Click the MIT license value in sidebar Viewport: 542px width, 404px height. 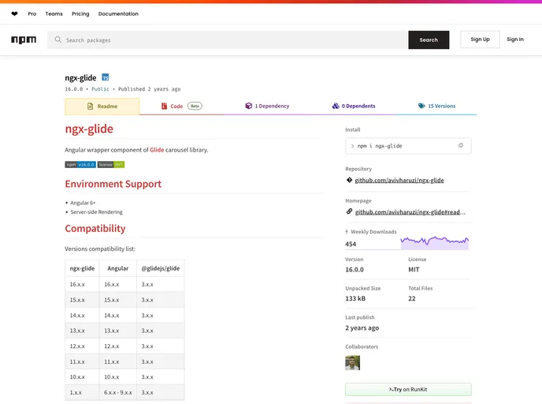pos(414,269)
